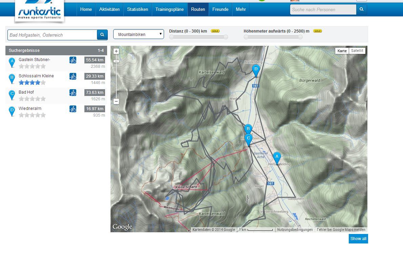
Task: Zoom out with the map minus button
Action: click(x=116, y=101)
